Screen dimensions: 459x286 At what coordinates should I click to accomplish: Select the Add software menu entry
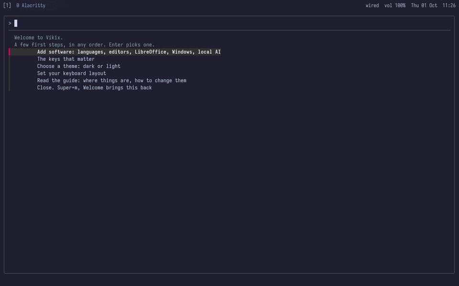click(129, 52)
